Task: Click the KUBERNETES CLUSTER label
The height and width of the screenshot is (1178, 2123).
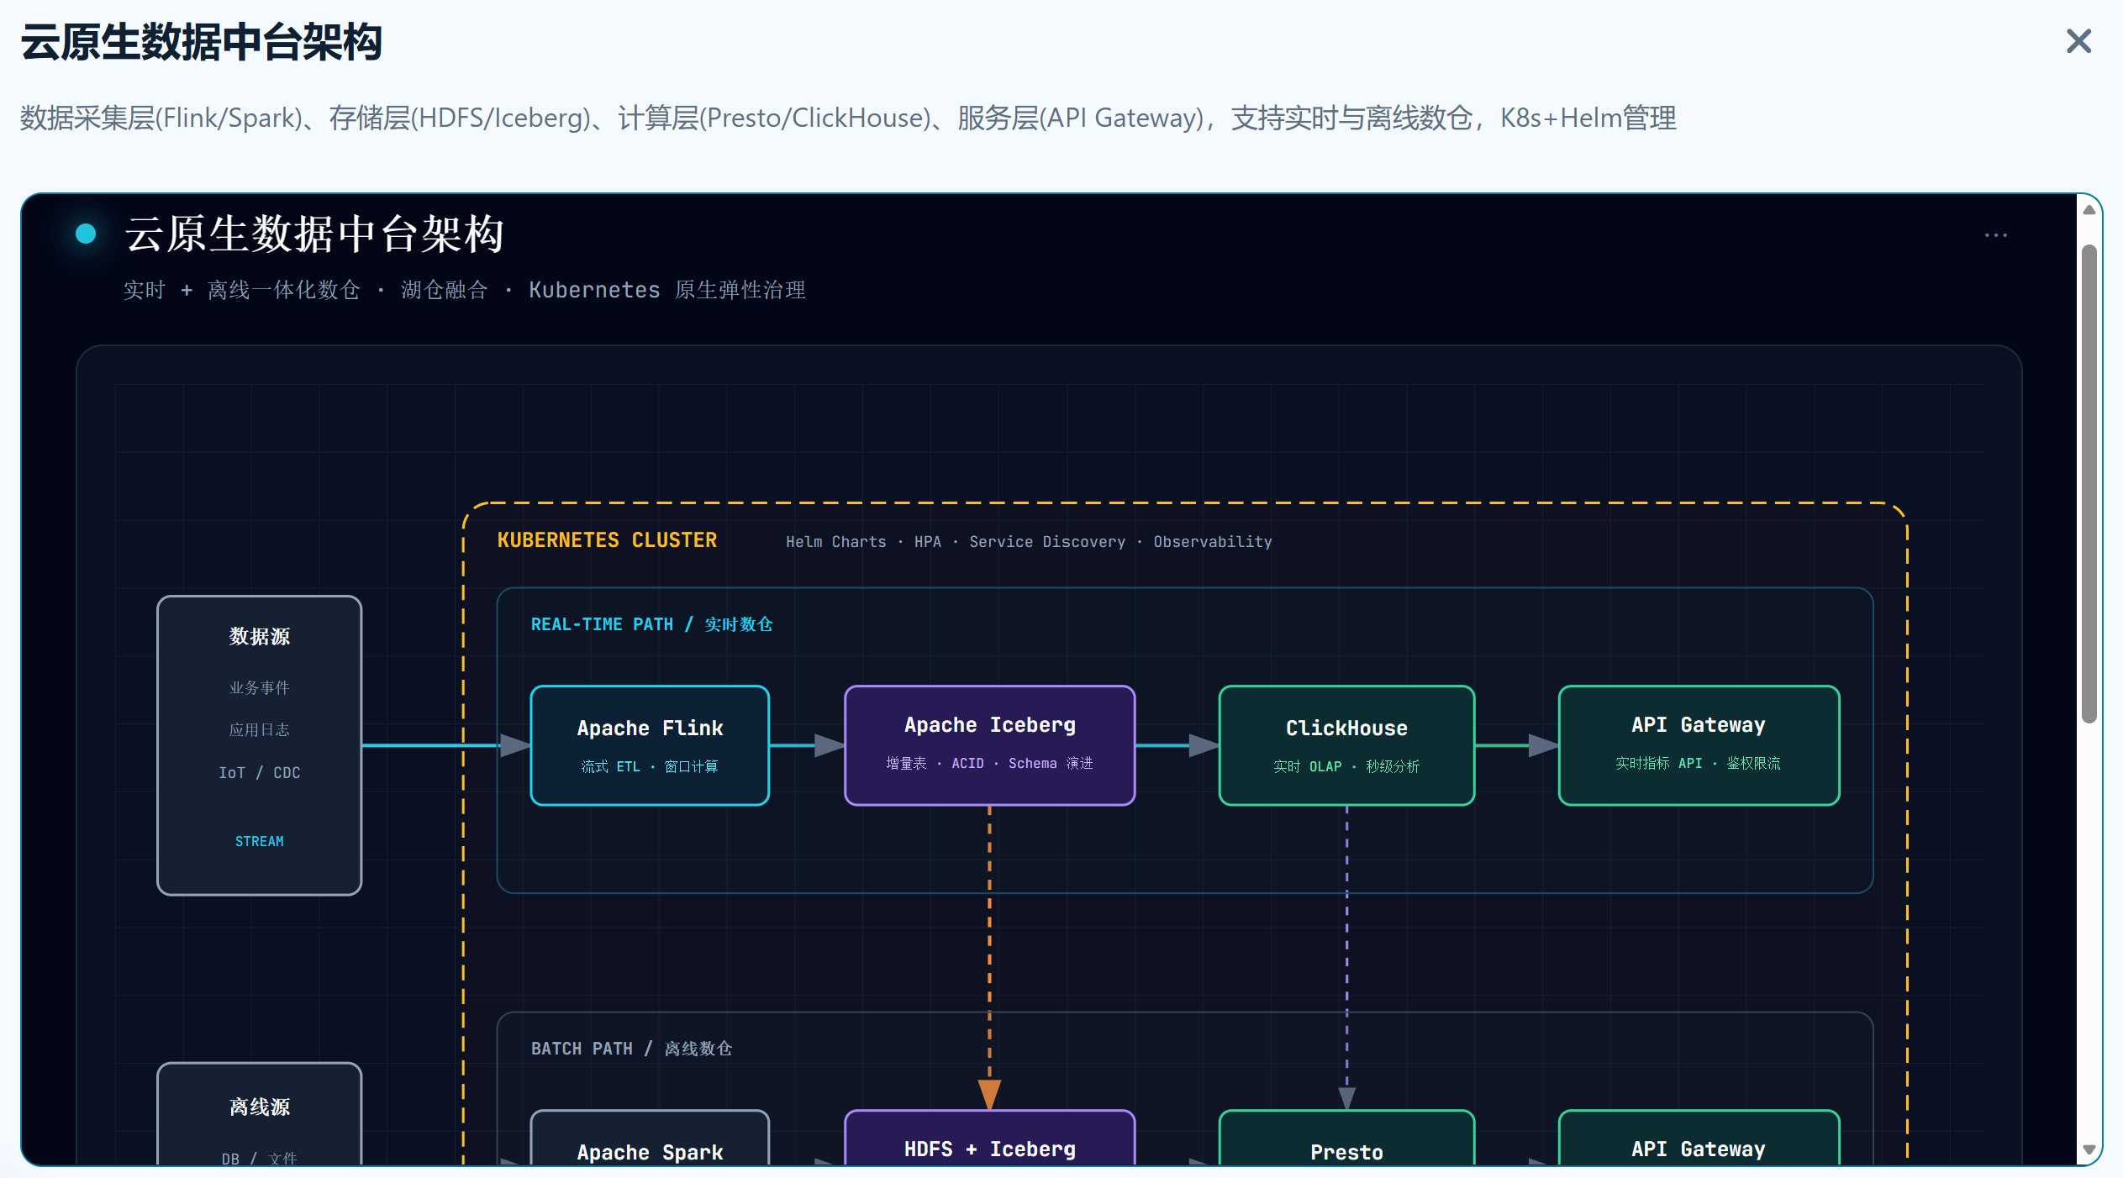Action: [x=607, y=540]
